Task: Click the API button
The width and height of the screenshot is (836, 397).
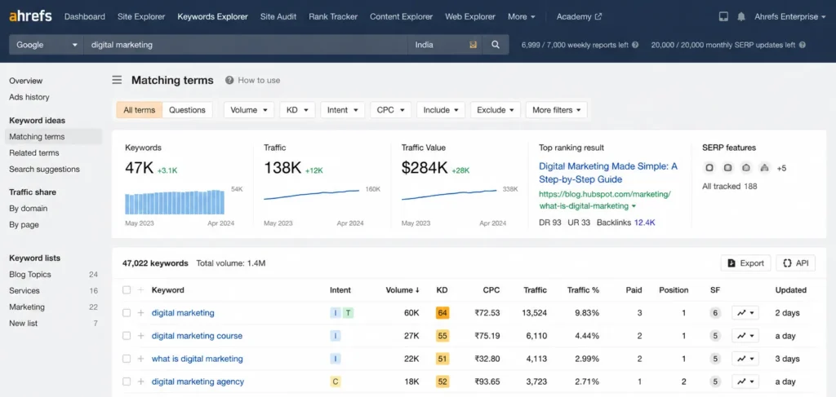Action: coord(795,262)
